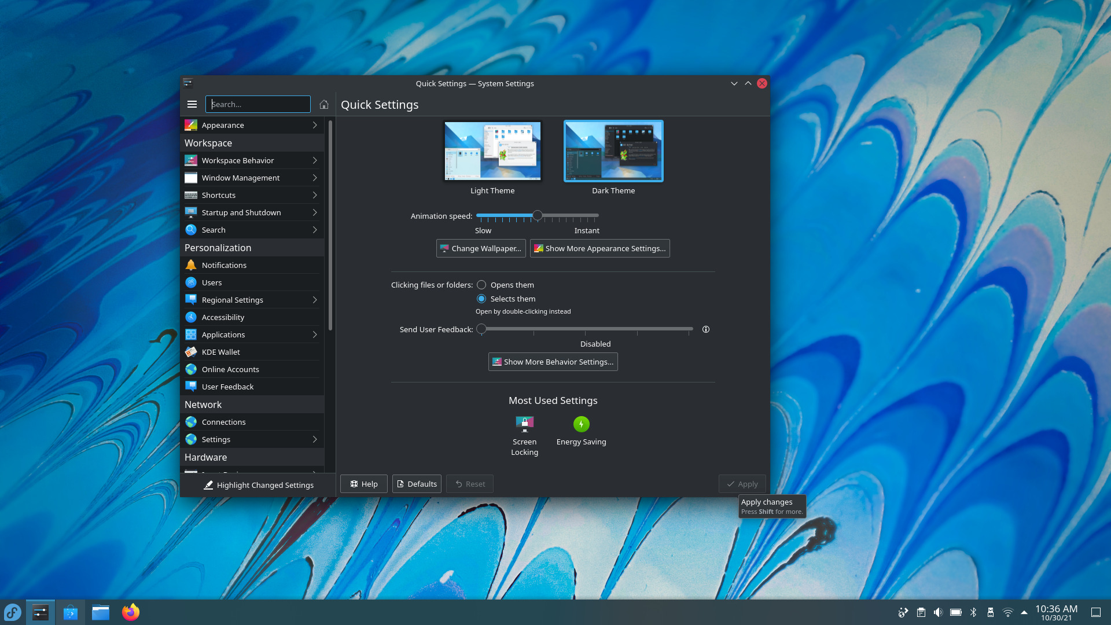The width and height of the screenshot is (1111, 625).
Task: Click the Animation speed slider handle
Action: point(538,215)
